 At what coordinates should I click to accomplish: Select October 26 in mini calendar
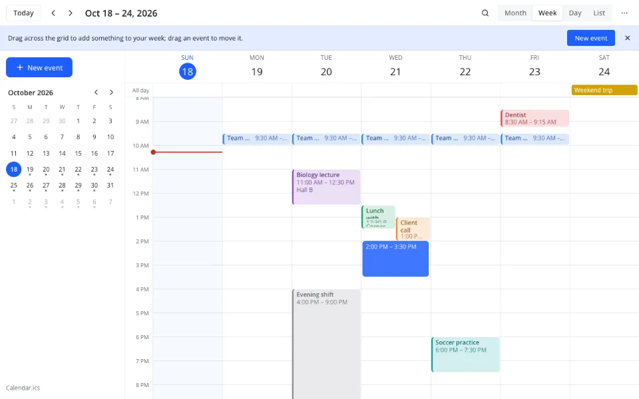click(x=30, y=186)
